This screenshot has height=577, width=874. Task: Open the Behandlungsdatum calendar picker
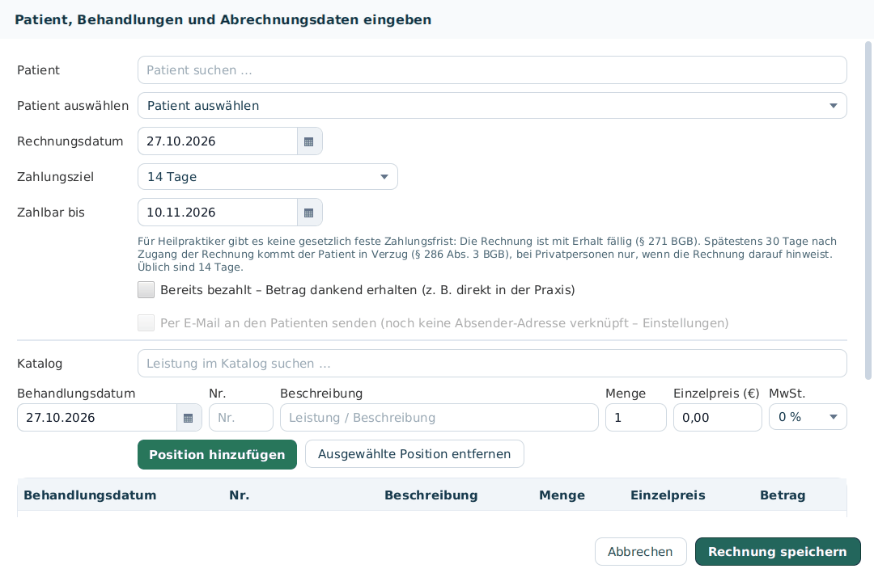(x=189, y=418)
